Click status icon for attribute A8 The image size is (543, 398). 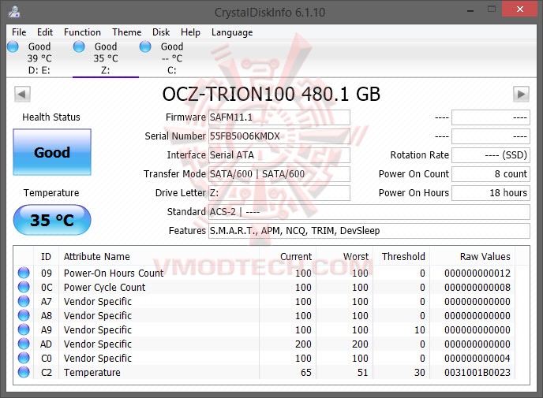click(24, 315)
